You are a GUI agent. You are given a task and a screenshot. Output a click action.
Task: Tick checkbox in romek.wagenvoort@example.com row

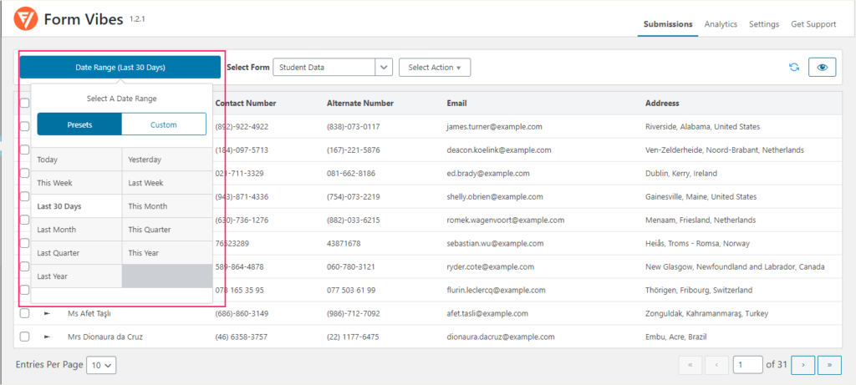click(x=24, y=220)
